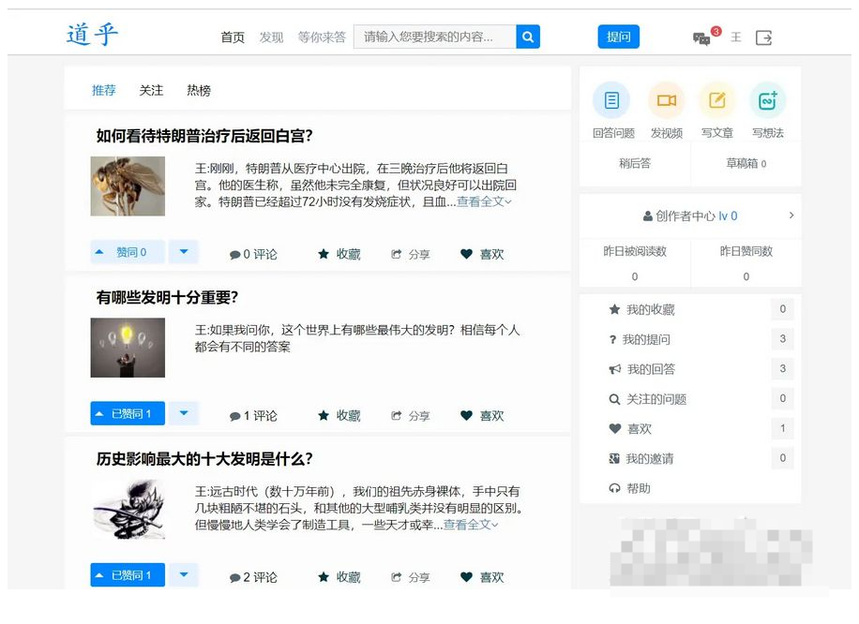Screen dimensions: 859x624
Task: Click the logout exit icon
Action: coord(763,37)
